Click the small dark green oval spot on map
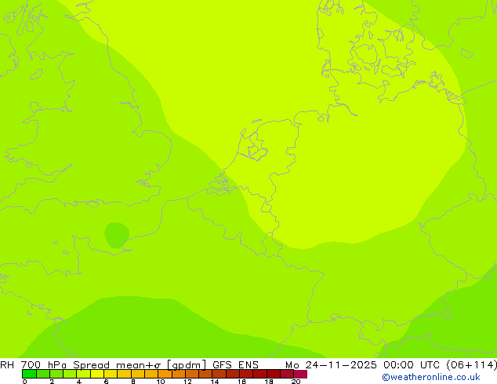This screenshot has height=384, width=497. (117, 234)
